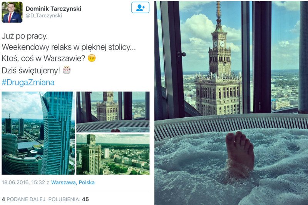Open Dominik Tarczynski's profile avatar
Screen dimensions: 308x205
click(12, 12)
